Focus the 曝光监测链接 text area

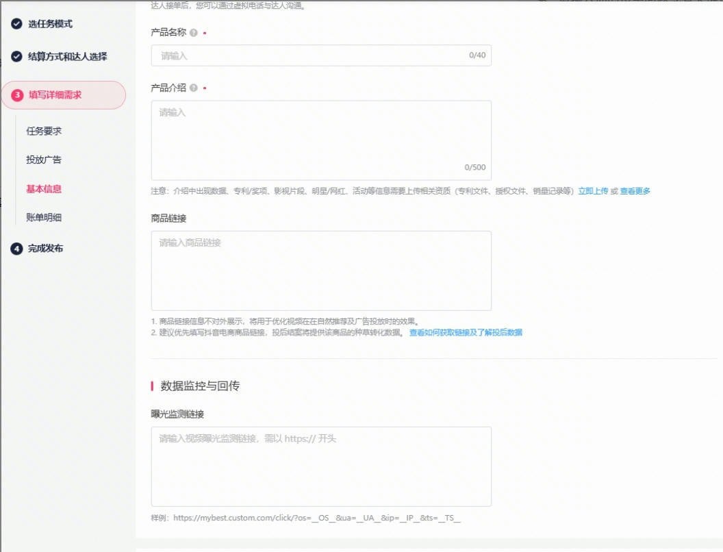coord(321,466)
